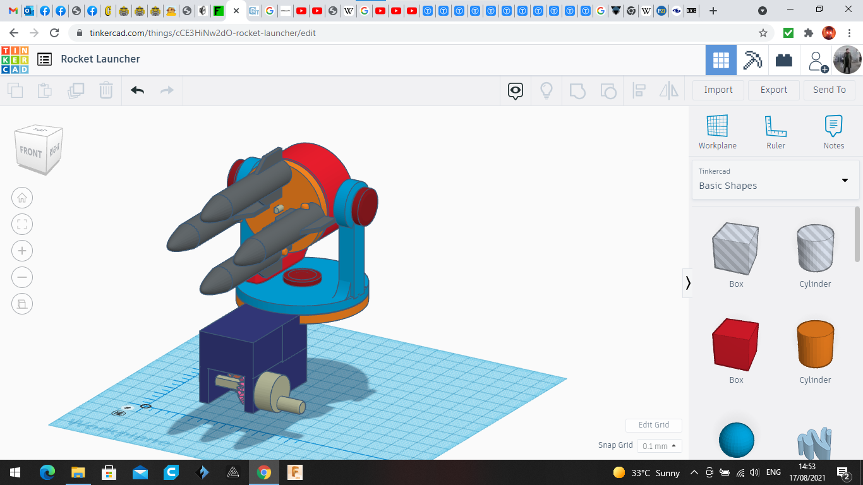This screenshot has height=485, width=863.
Task: Click the Ungroup shapes icon
Action: [x=608, y=91]
